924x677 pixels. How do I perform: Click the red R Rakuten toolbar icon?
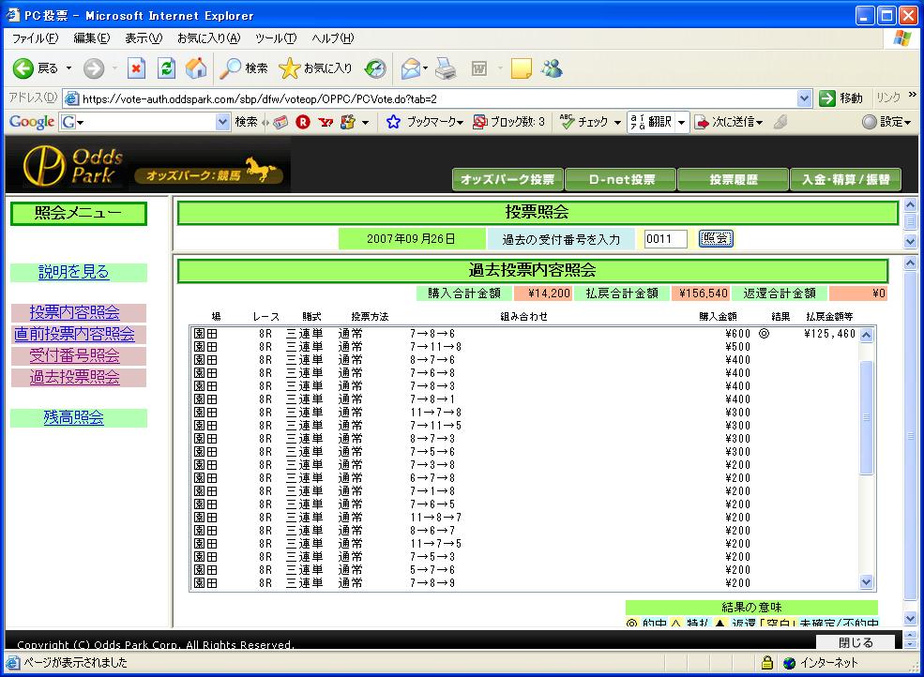pos(303,122)
